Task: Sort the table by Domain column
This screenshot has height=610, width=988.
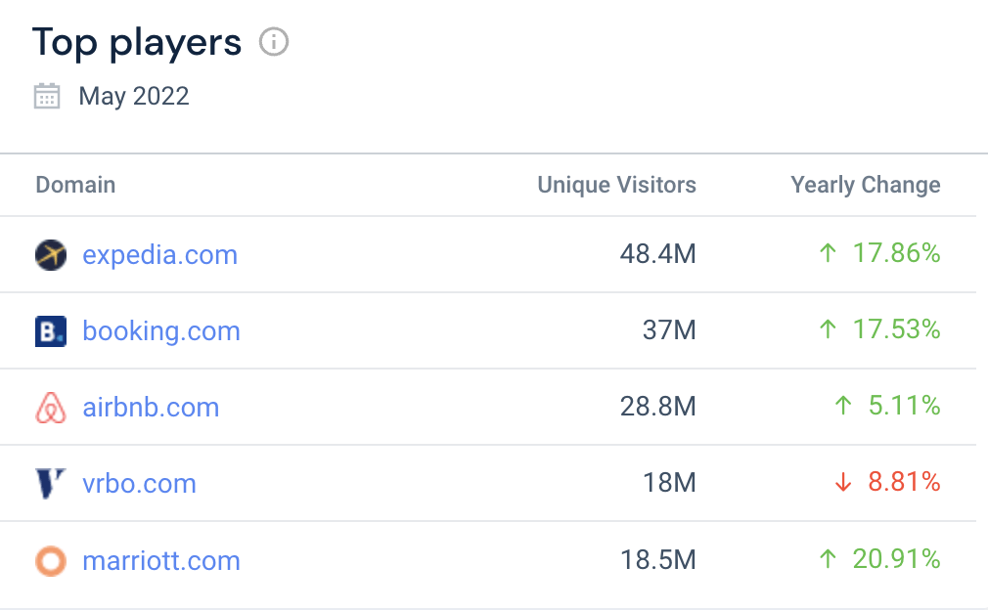Action: coord(74,185)
